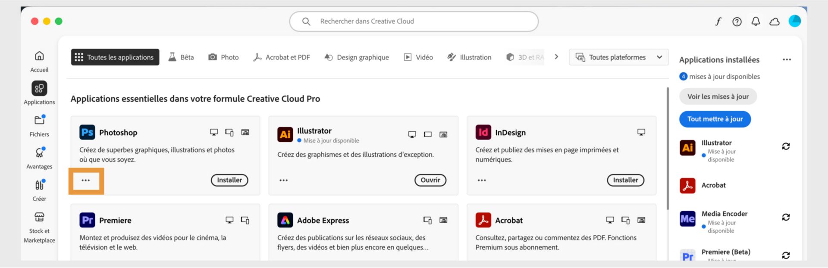The width and height of the screenshot is (828, 268).
Task: Open InDesign's more options menu
Action: (x=482, y=181)
